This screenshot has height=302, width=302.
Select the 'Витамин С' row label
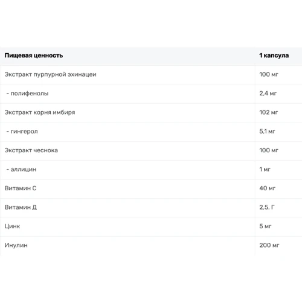(21, 188)
